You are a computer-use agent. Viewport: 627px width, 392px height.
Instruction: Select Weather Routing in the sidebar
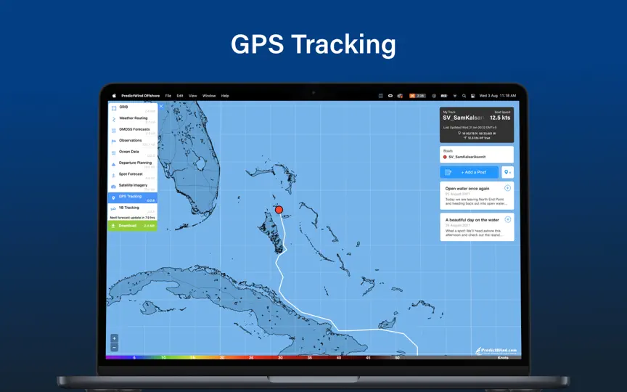132,119
